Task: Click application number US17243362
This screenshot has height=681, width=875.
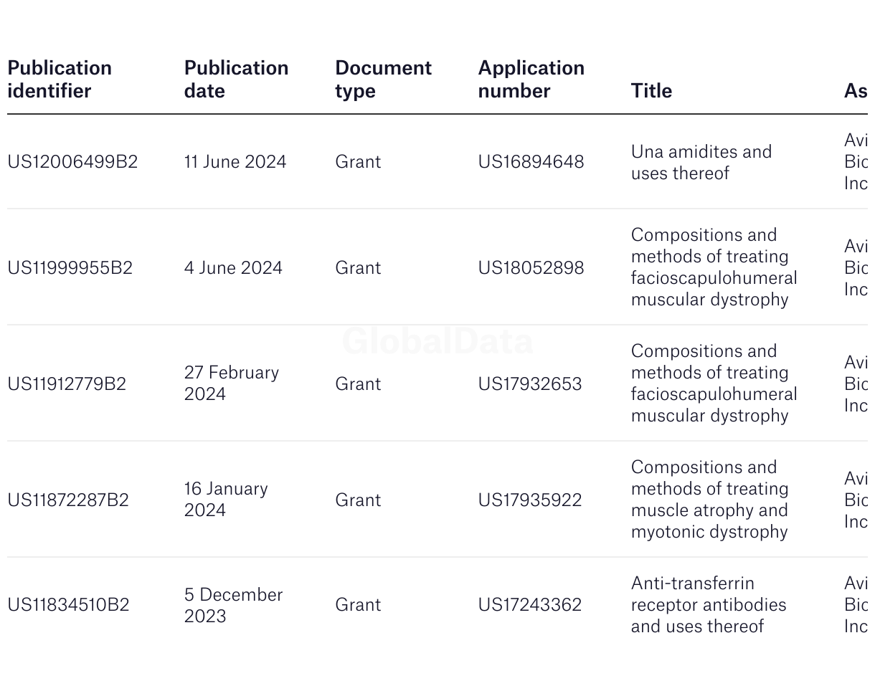Action: pyautogui.click(x=530, y=605)
